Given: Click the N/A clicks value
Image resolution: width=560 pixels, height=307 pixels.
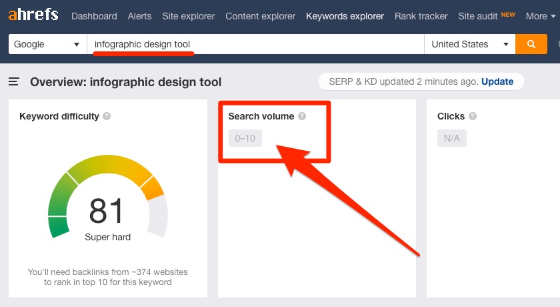Looking at the screenshot, I should pos(452,138).
